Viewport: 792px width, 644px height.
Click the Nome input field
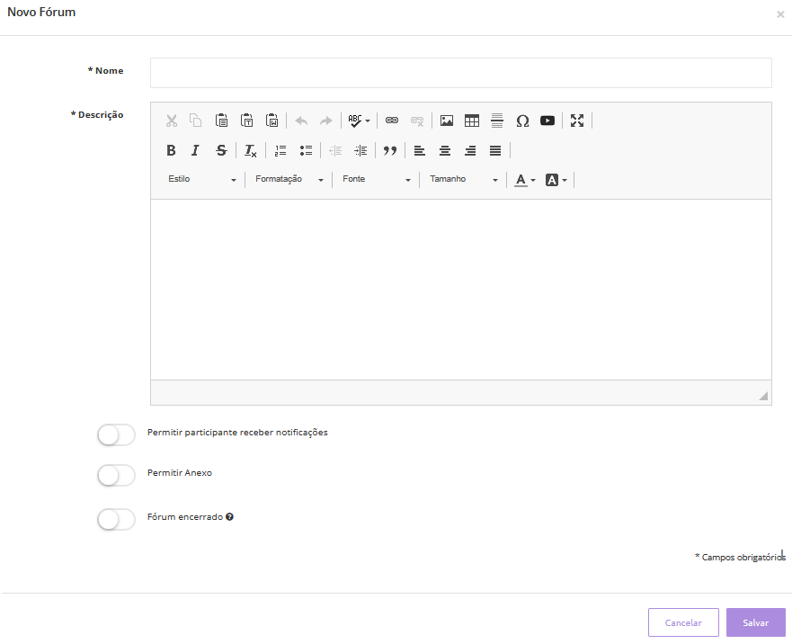click(x=460, y=73)
